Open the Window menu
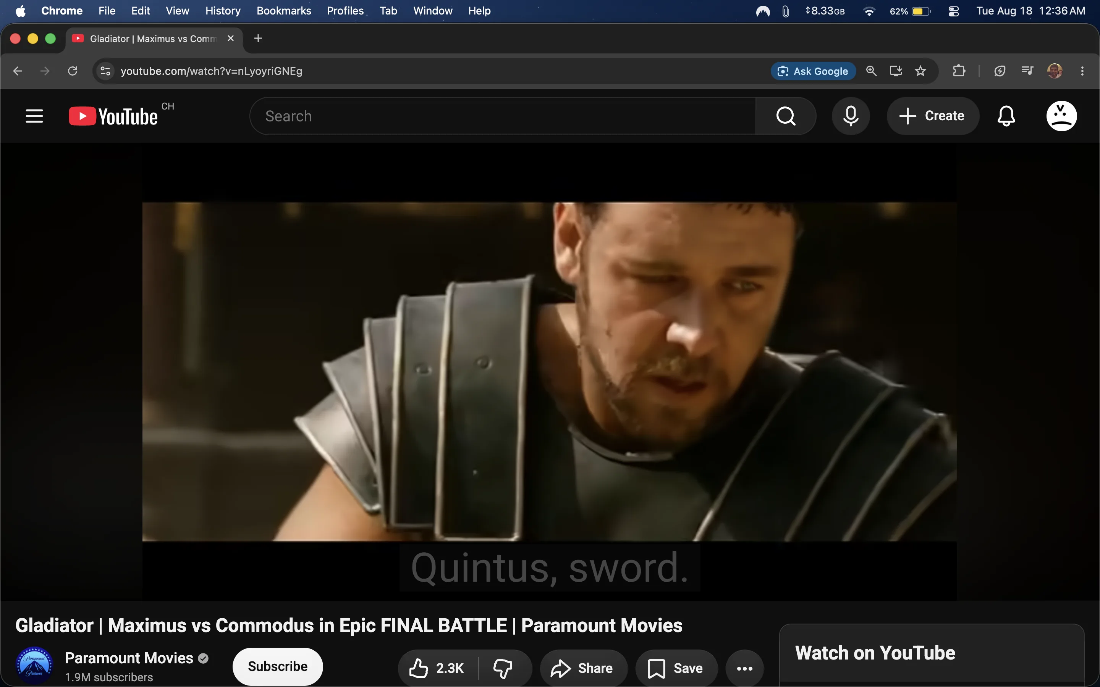The height and width of the screenshot is (687, 1100). [433, 11]
